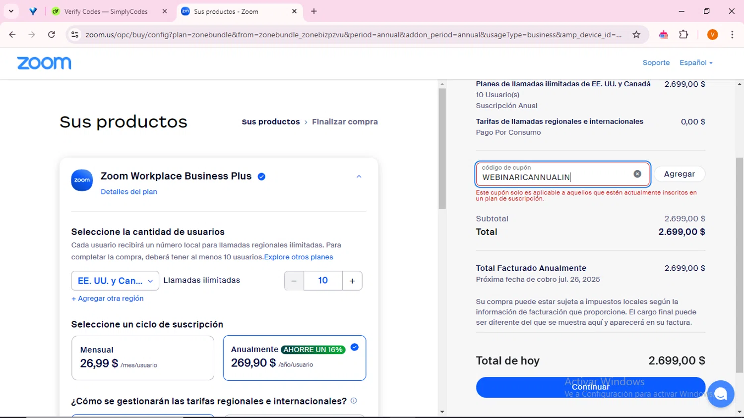Click the page's right scrollbar thumb
744x418 pixels.
(x=740, y=265)
